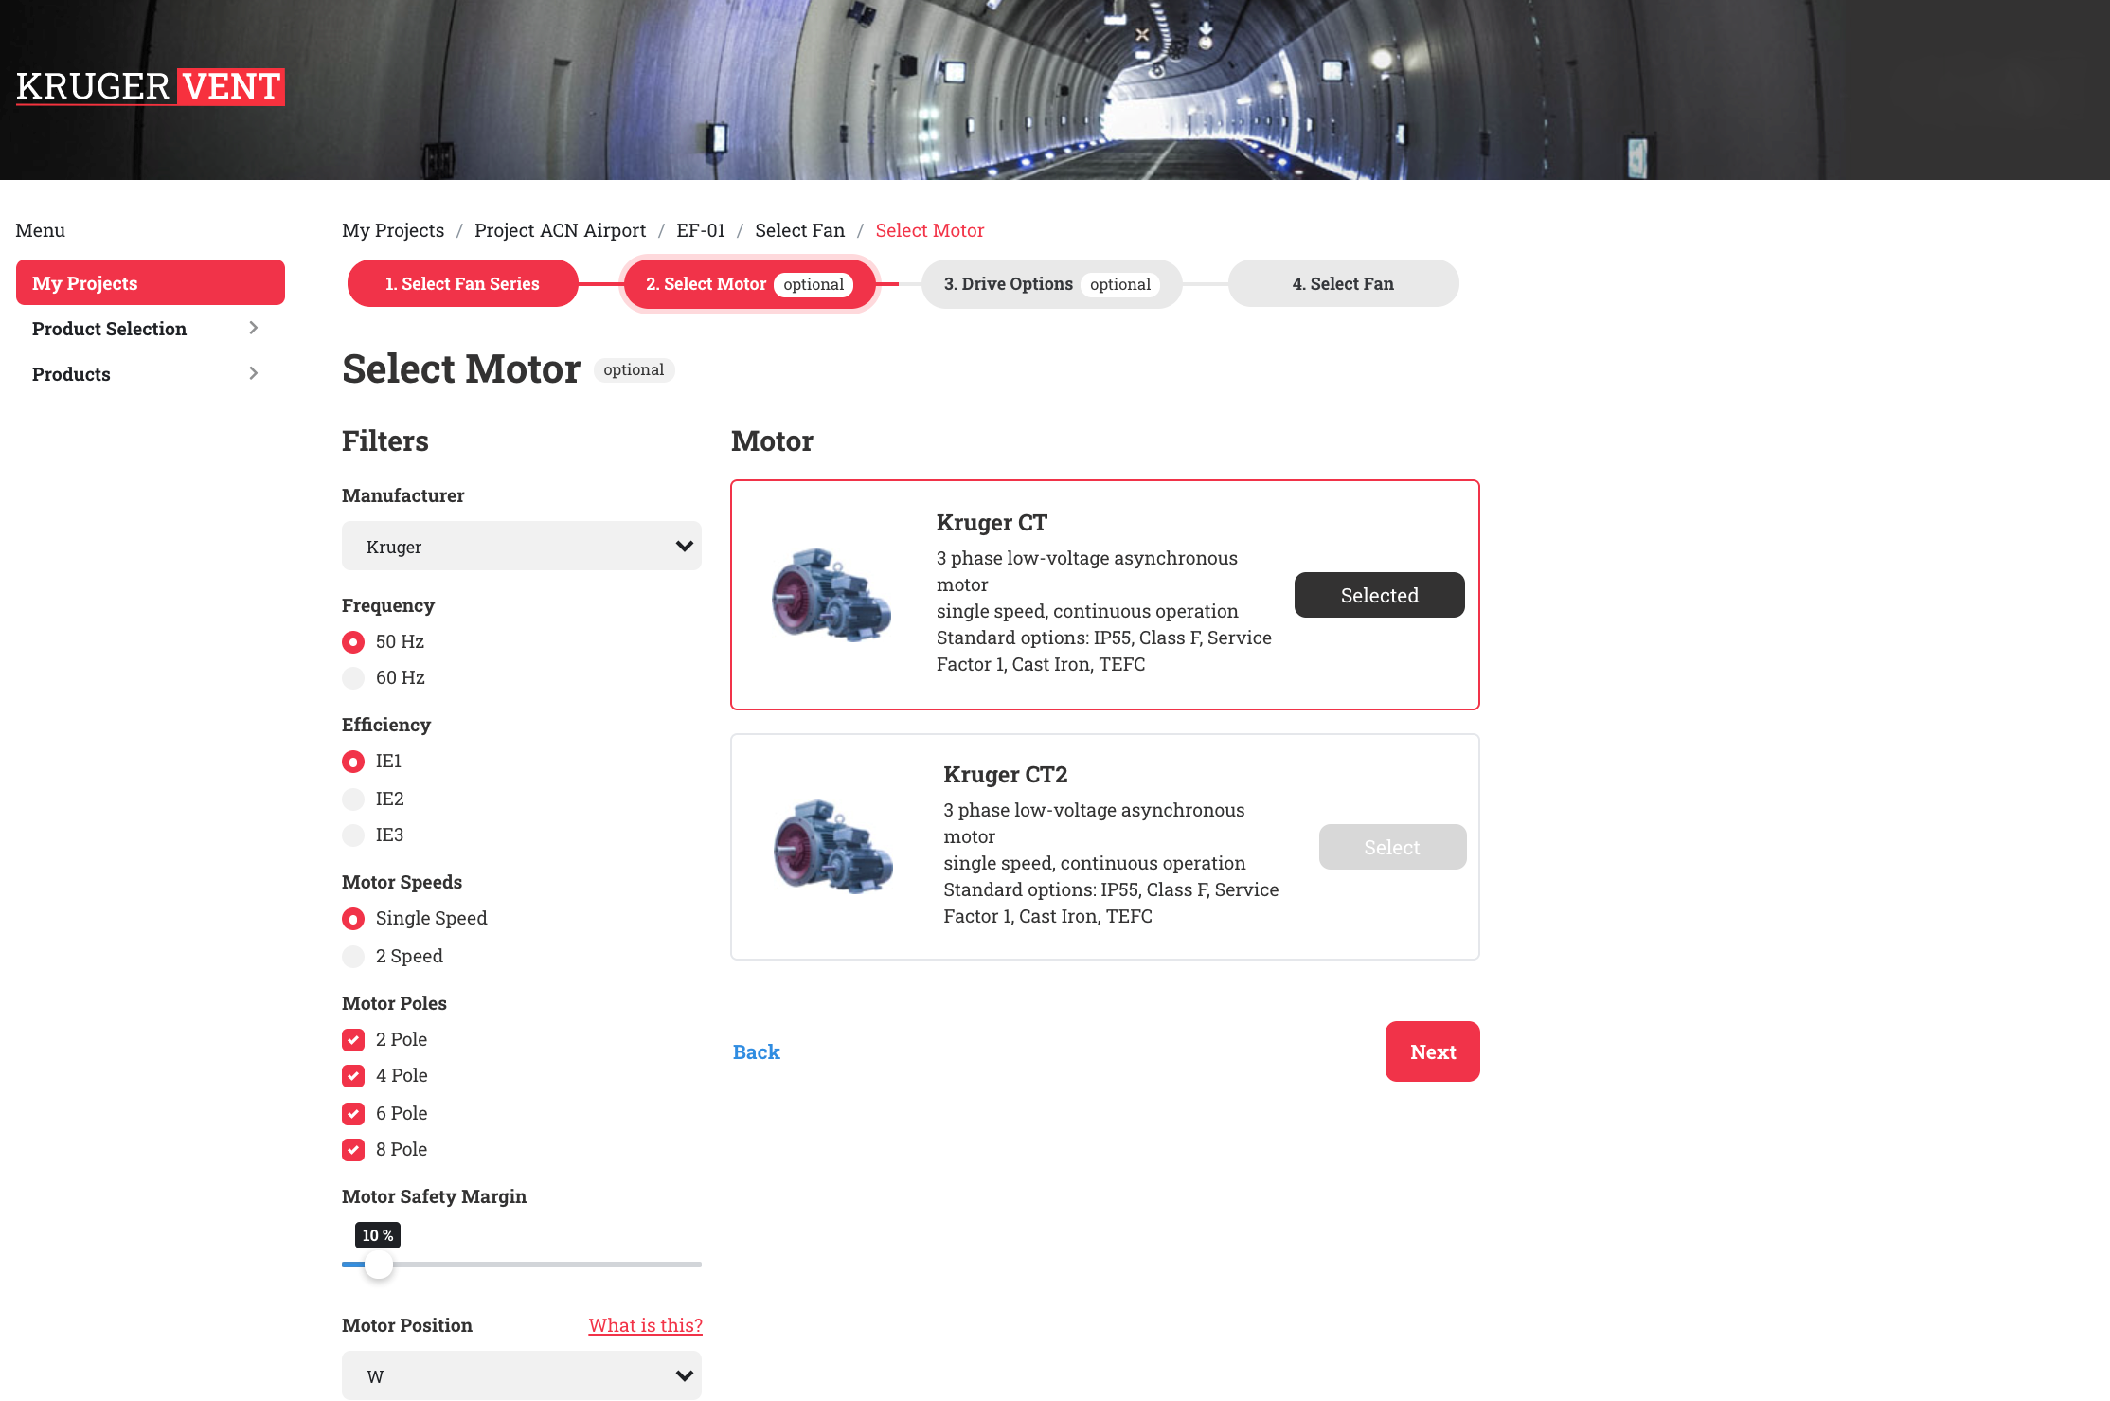Viewport: 2110px width, 1401px height.
Task: Go to step 2 Select Motor
Action: (x=749, y=283)
